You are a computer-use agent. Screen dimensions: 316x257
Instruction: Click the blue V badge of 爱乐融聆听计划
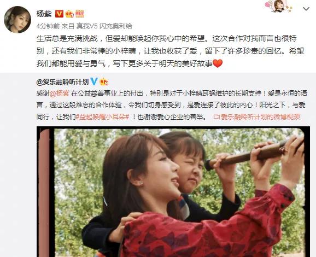pyautogui.click(x=93, y=81)
